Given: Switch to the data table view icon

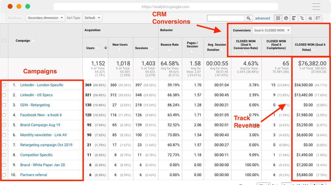Looking at the screenshot, I should 278,18.
